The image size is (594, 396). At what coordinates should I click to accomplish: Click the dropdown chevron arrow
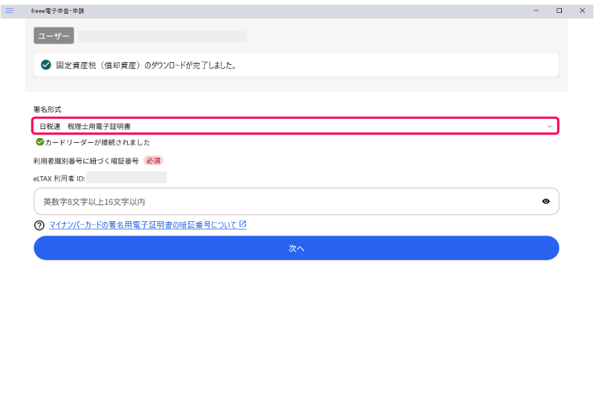click(x=550, y=126)
